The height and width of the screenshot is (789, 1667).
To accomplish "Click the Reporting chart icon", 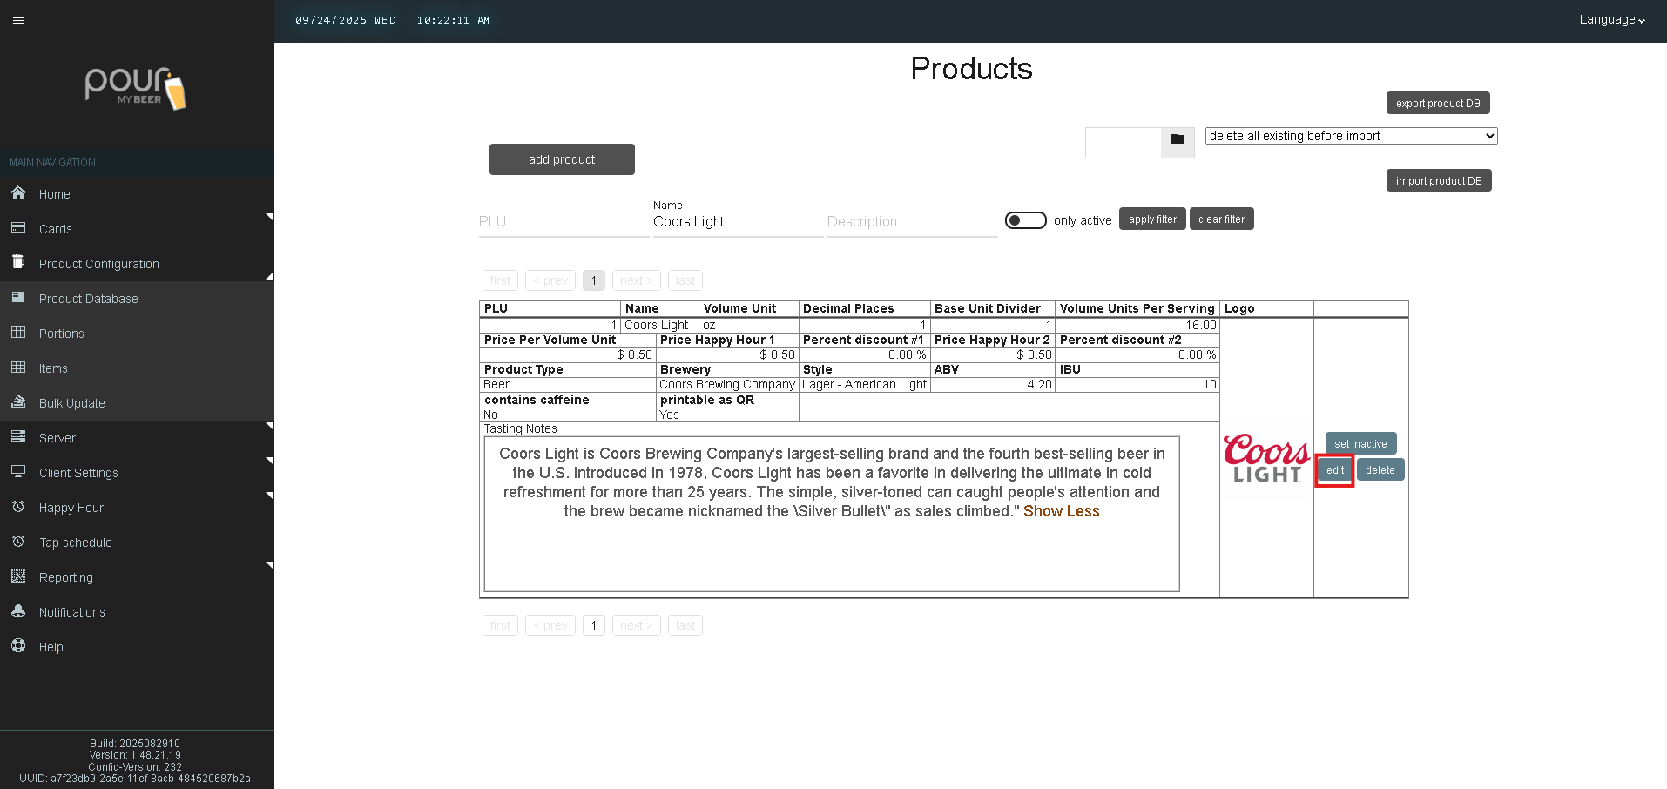I will tap(18, 577).
